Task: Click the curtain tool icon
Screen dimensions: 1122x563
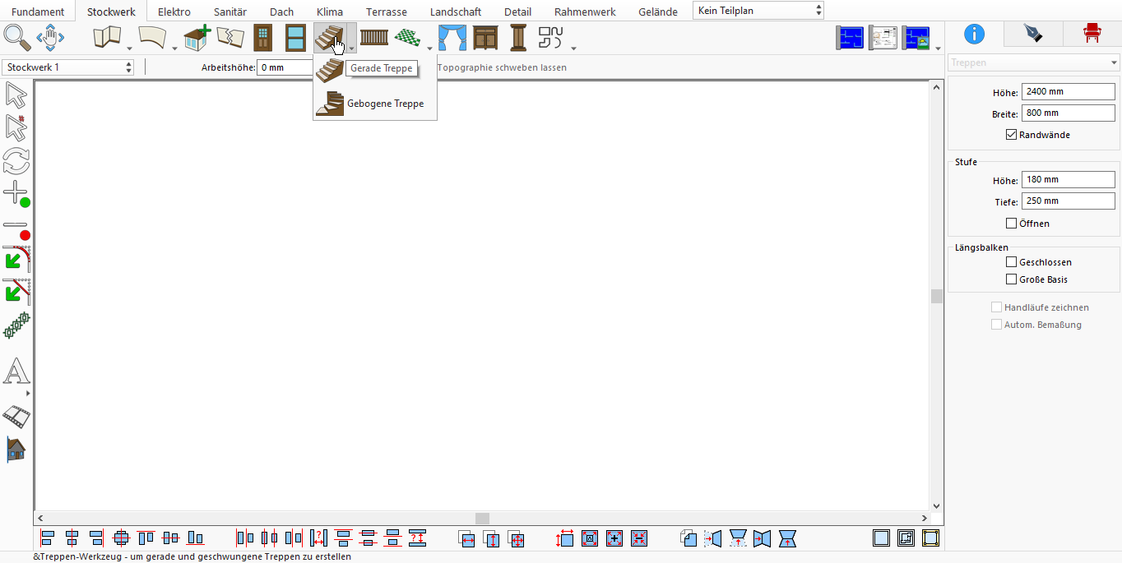Action: tap(452, 38)
